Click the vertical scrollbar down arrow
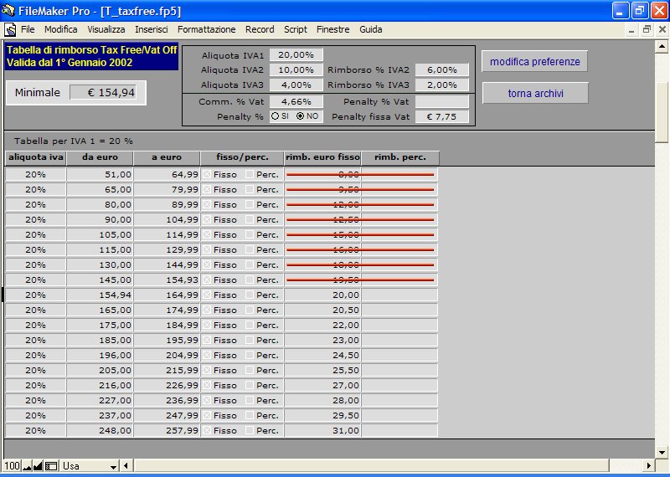The width and height of the screenshot is (670, 477). tap(662, 452)
